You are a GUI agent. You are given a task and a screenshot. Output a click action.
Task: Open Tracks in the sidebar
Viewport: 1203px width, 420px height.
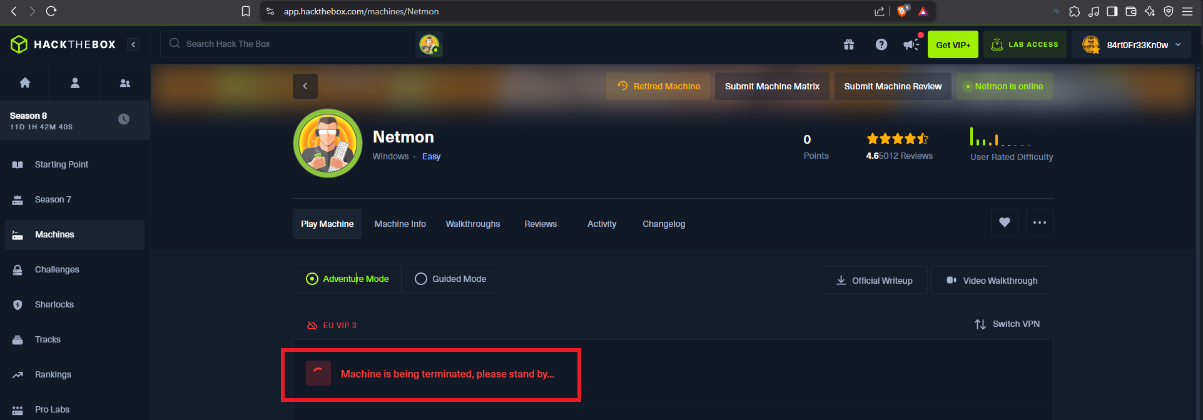pos(75,339)
